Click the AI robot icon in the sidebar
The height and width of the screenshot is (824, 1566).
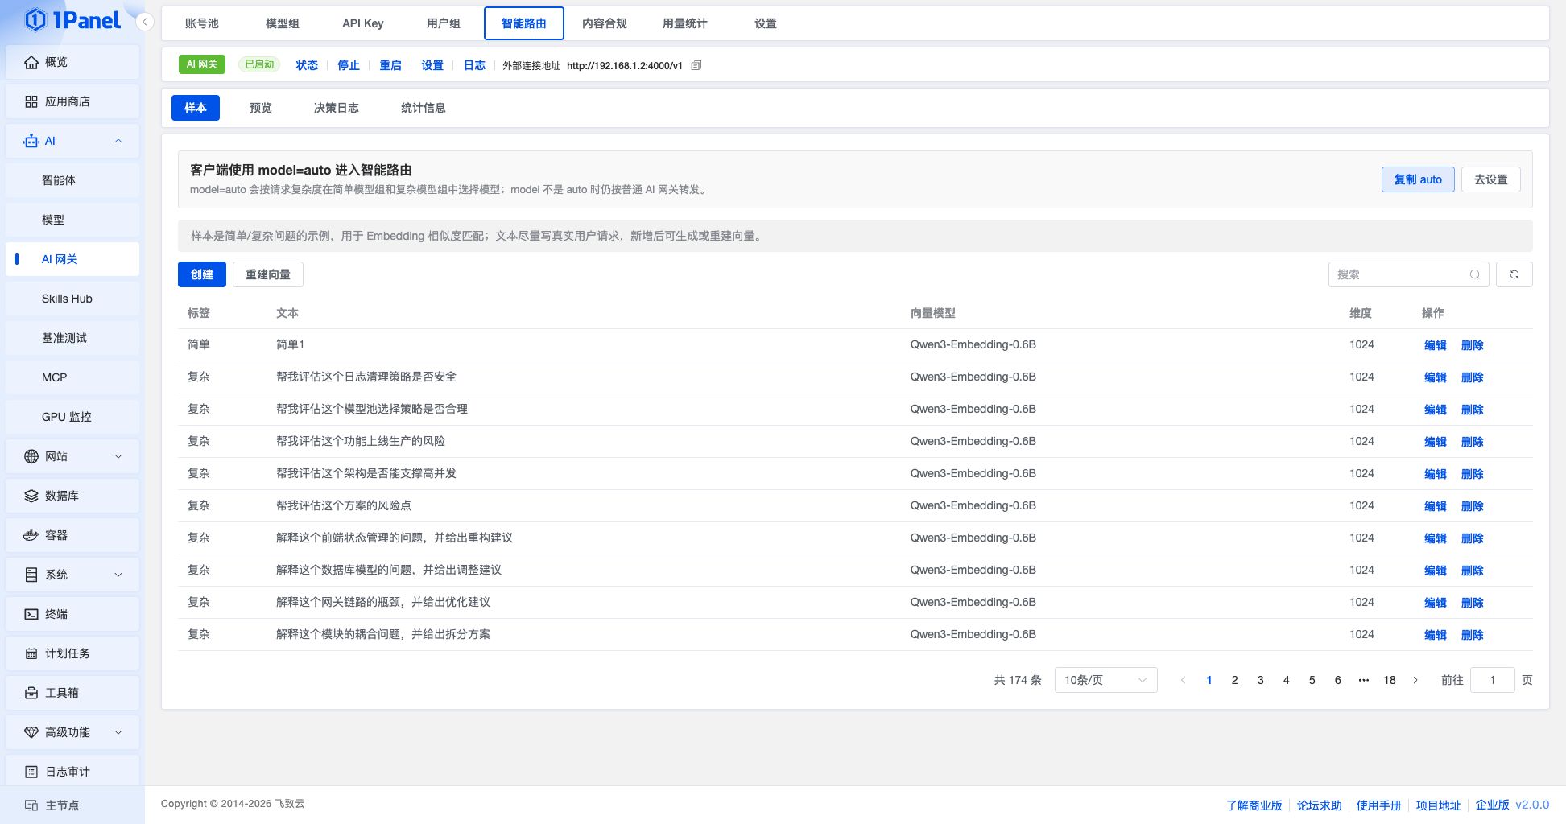point(31,141)
